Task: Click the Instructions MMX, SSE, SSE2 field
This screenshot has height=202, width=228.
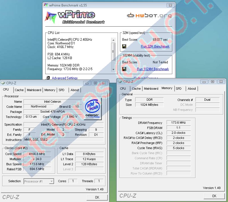Action: click(64, 139)
